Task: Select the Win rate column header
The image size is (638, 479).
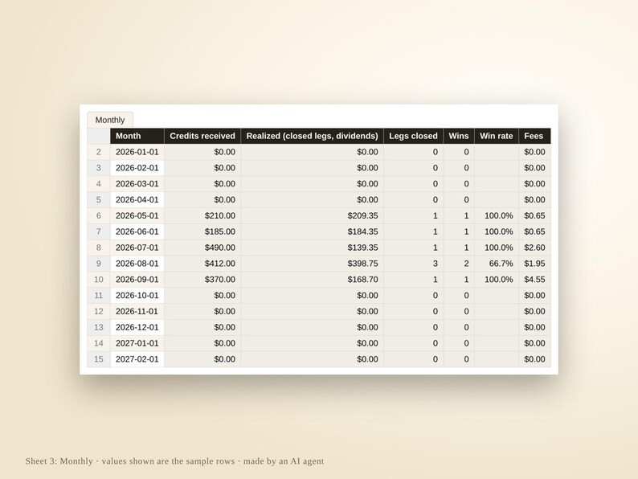Action: [497, 136]
